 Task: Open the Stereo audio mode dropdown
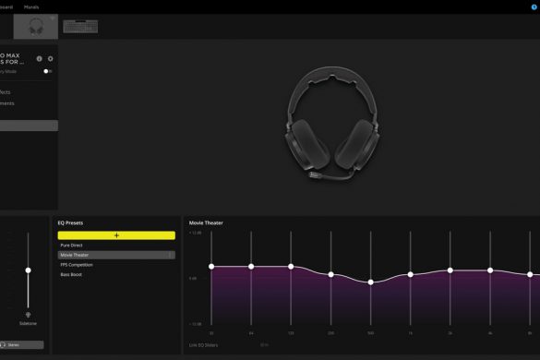pos(22,345)
